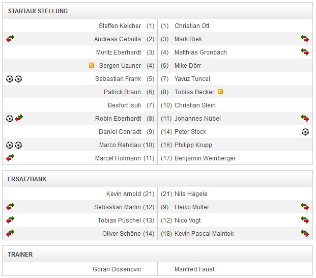The height and width of the screenshot is (278, 316).
Task: Open player Christian Ott
Action: point(192,26)
